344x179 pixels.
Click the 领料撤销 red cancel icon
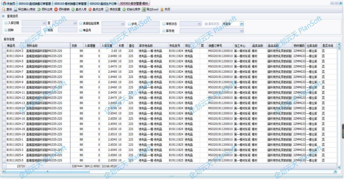[x=56, y=10]
